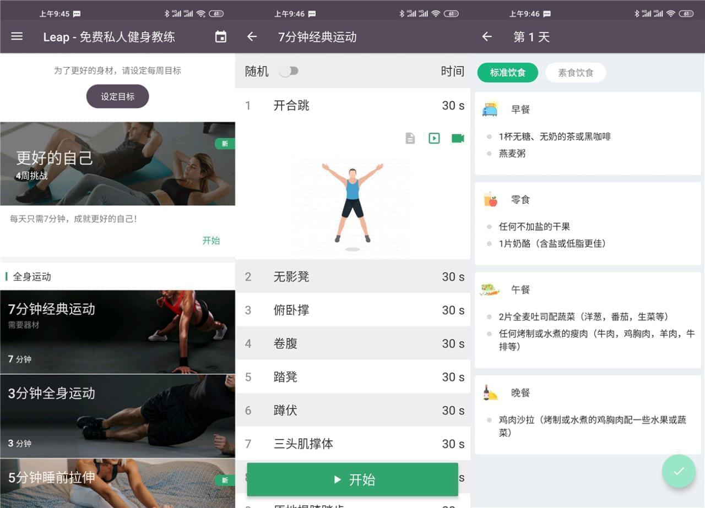Go back from 7分钟经典运动 screen

(252, 37)
